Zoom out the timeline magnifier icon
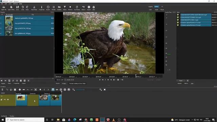The image size is (217, 122). coord(74,89)
